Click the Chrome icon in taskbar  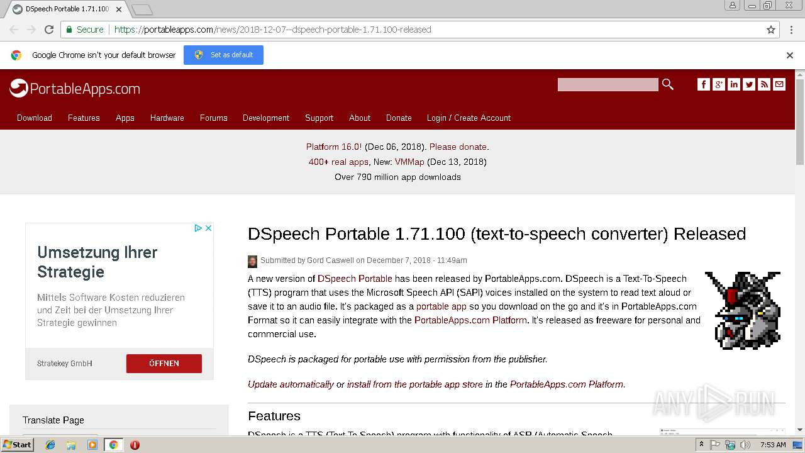coord(113,445)
